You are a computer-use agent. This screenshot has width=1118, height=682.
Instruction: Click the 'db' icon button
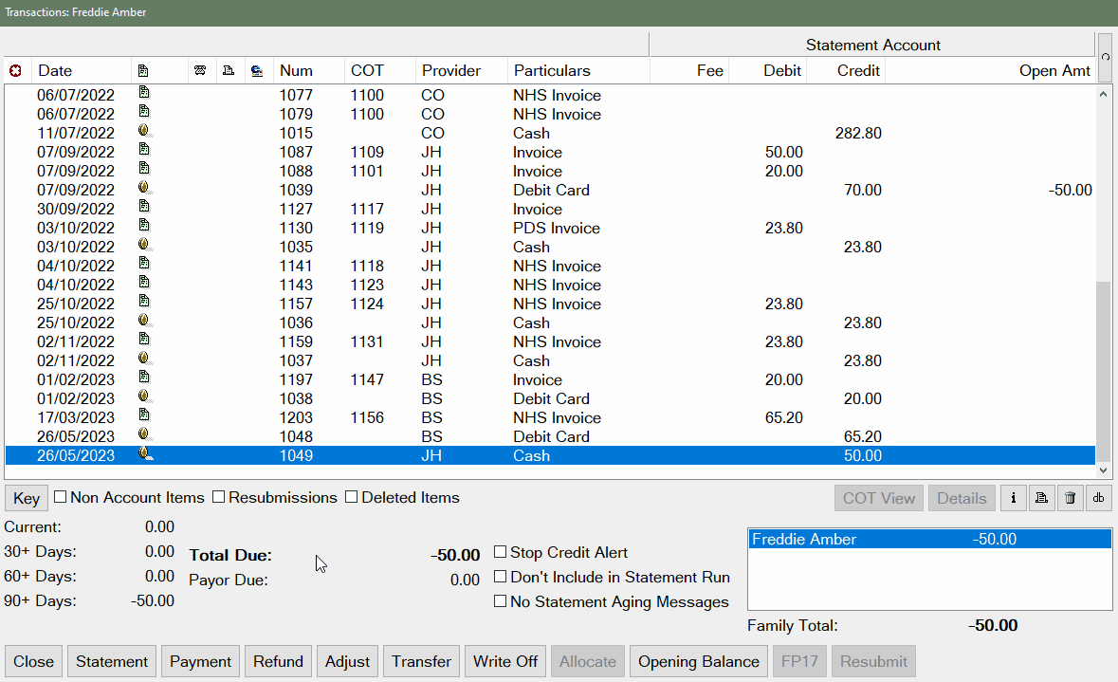(1099, 498)
